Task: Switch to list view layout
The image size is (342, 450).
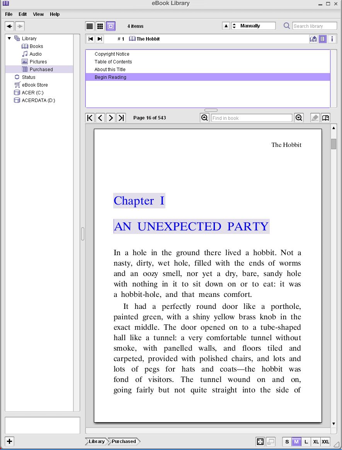Action: pyautogui.click(x=90, y=26)
